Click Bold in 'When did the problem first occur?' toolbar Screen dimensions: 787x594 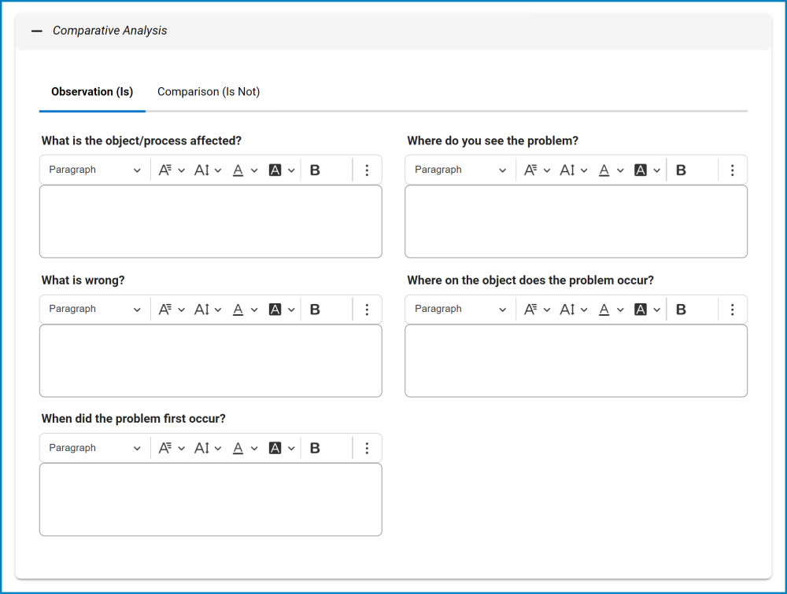(315, 449)
